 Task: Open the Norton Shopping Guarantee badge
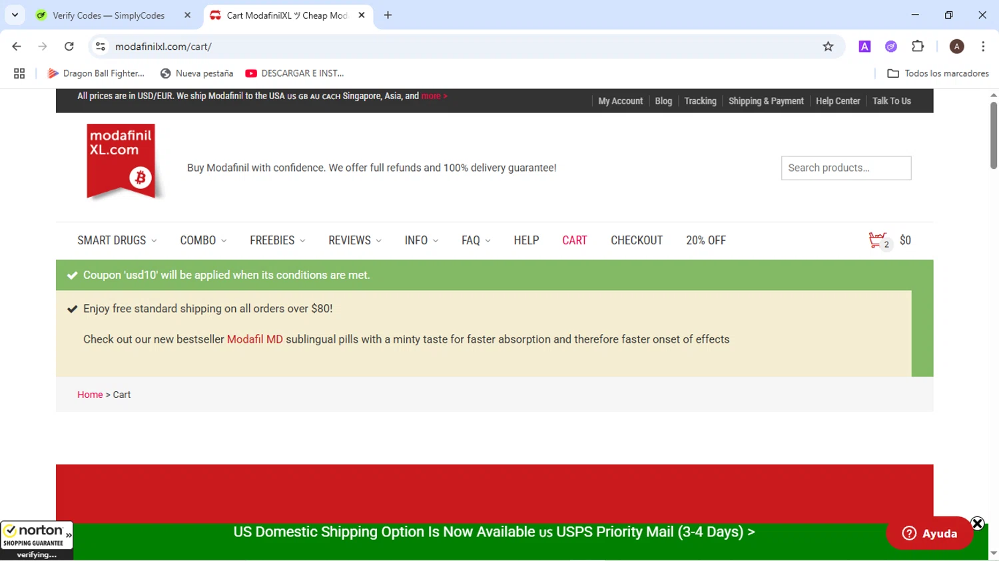pyautogui.click(x=37, y=540)
